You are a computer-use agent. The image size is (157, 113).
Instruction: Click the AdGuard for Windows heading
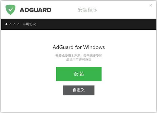(x=79, y=47)
